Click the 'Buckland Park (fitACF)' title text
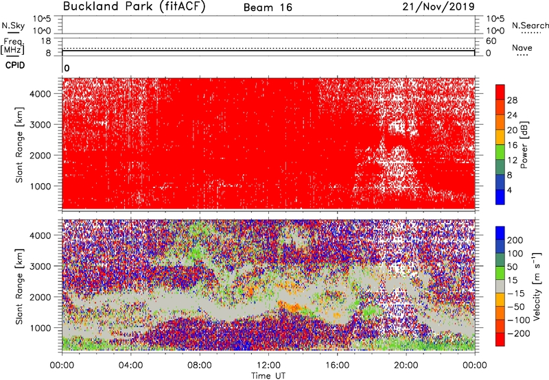 click(x=134, y=6)
